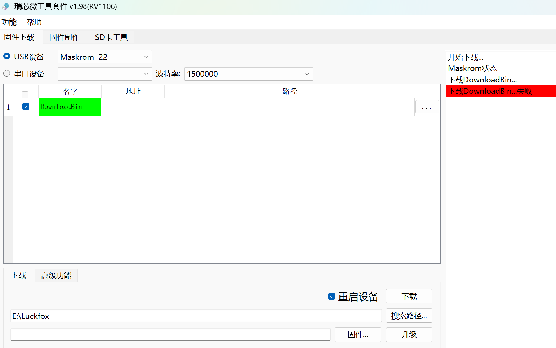This screenshot has height=348, width=556.
Task: Select the 下载DownloadBin... log entry
Action: point(501,80)
